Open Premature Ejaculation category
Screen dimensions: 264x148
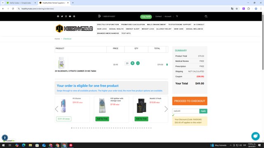pyautogui.click(x=133, y=25)
